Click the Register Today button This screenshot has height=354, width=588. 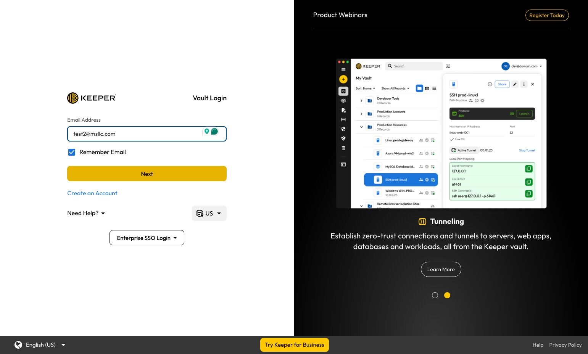547,15
